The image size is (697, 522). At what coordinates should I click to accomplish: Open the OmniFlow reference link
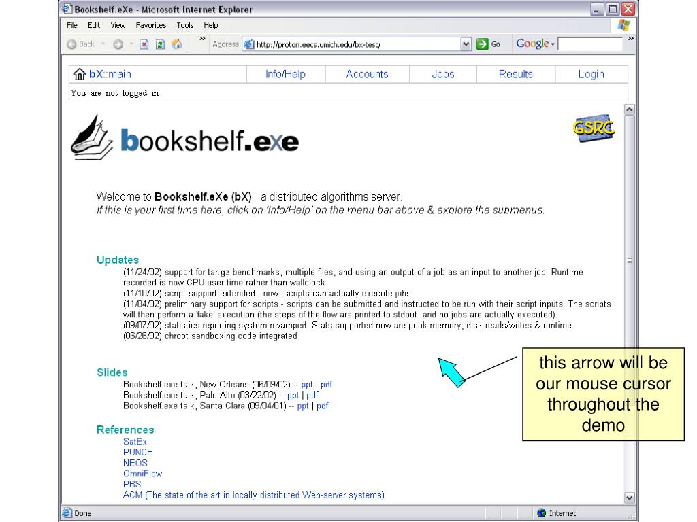pyautogui.click(x=143, y=474)
